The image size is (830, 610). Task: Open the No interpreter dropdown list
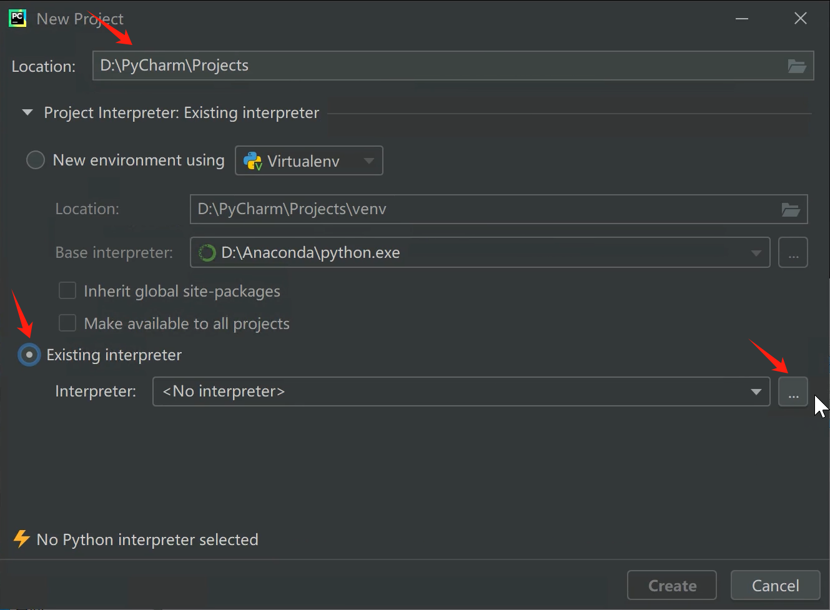point(756,391)
